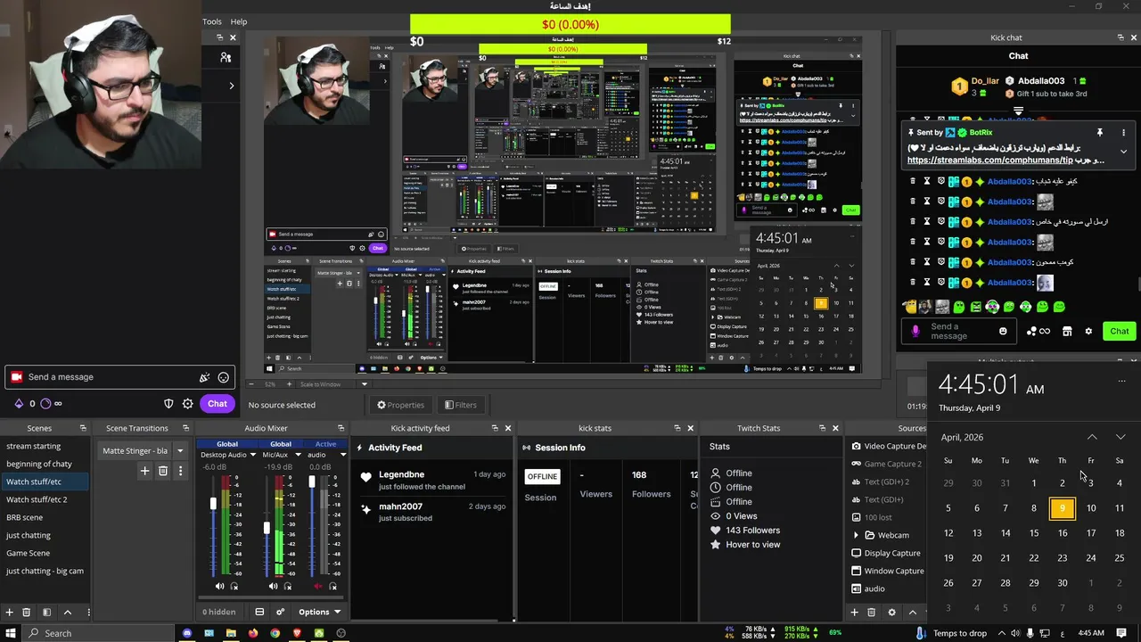Image resolution: width=1141 pixels, height=642 pixels.
Task: Mute Desktop Audio speaker in mixer
Action: click(x=220, y=586)
